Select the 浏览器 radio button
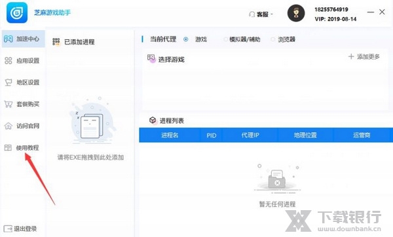Screen dimensions: 393x237 click(x=273, y=39)
